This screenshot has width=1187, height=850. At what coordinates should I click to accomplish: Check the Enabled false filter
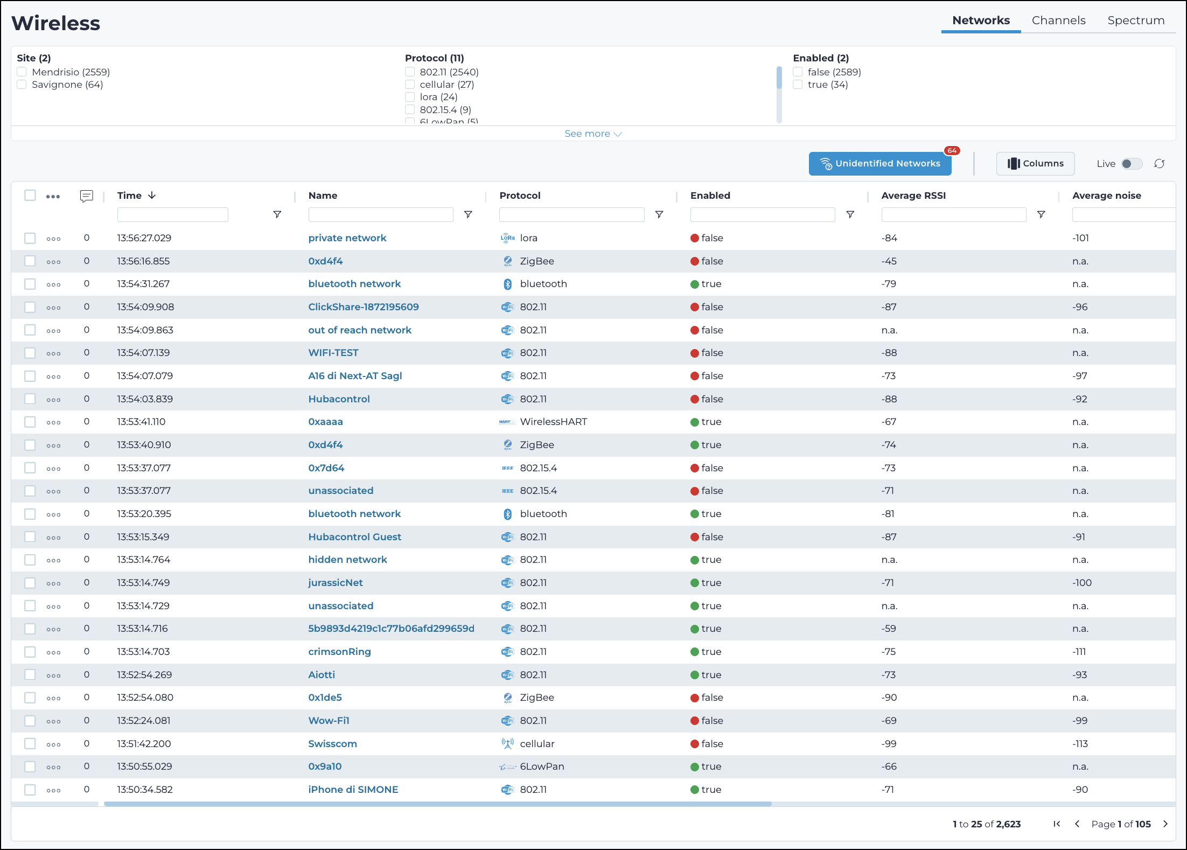[x=798, y=72]
